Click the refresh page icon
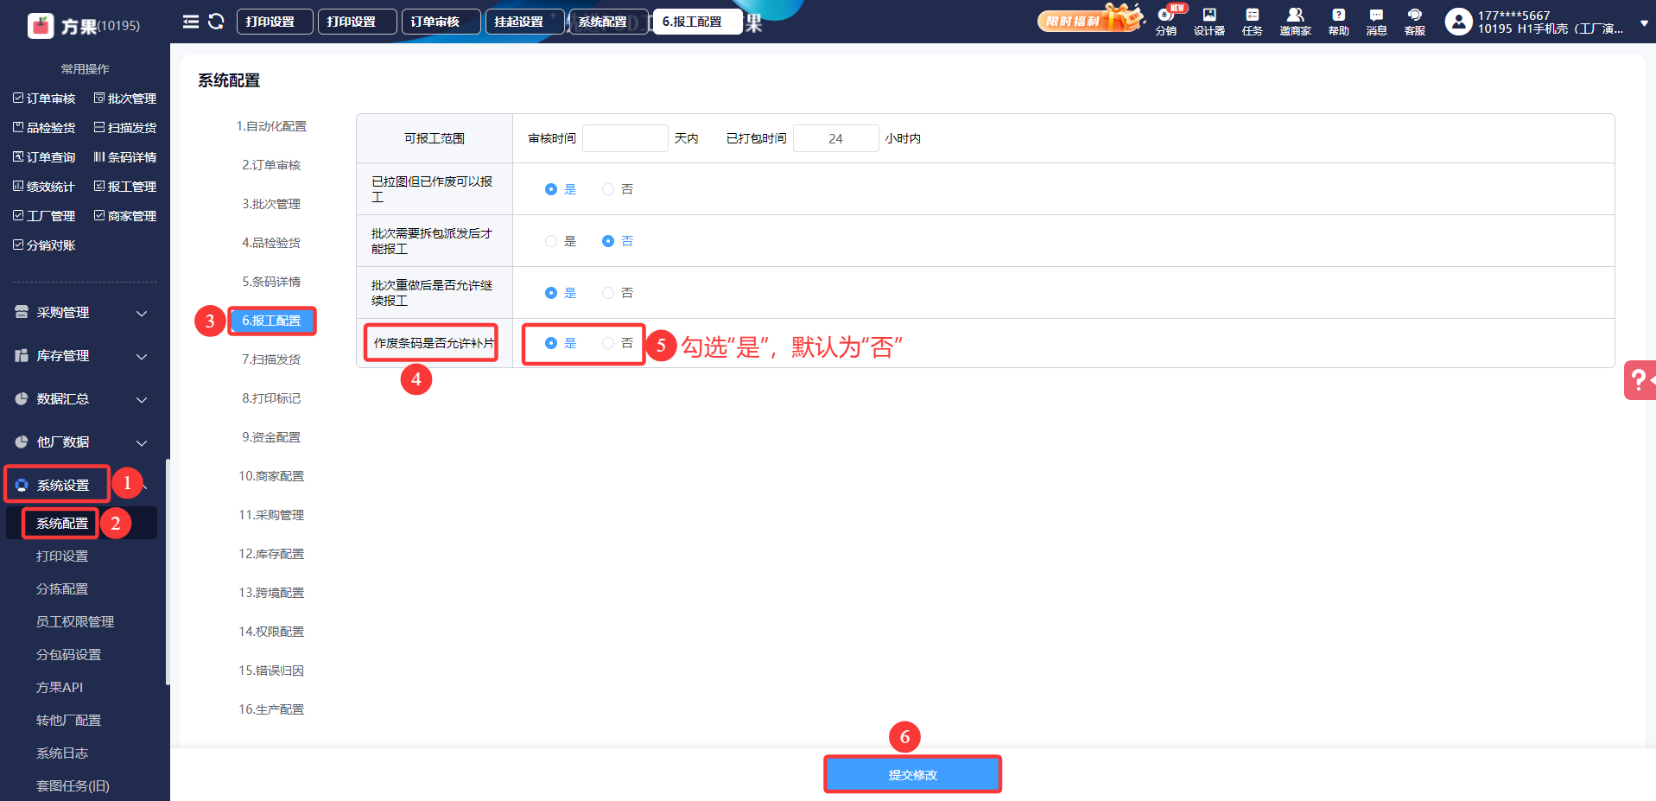This screenshot has height=801, width=1656. point(216,22)
